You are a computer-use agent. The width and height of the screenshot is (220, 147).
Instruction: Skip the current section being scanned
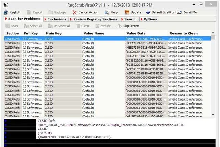click(x=128, y=26)
